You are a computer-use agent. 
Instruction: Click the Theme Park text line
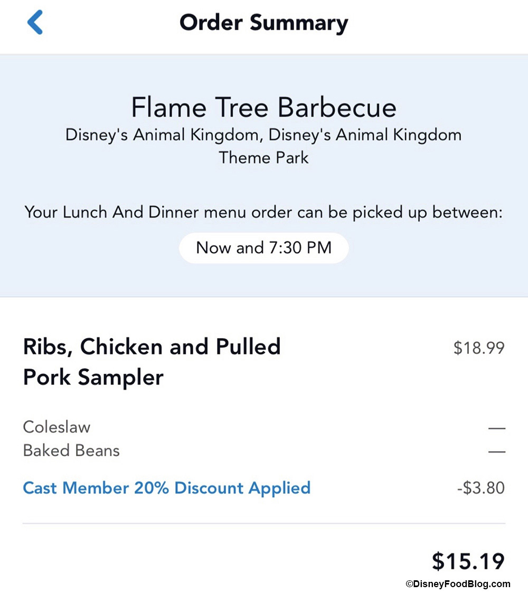(x=263, y=157)
